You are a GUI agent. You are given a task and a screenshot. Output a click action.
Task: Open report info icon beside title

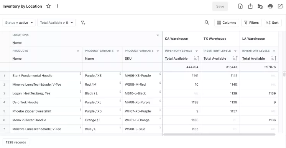tap(57, 6)
